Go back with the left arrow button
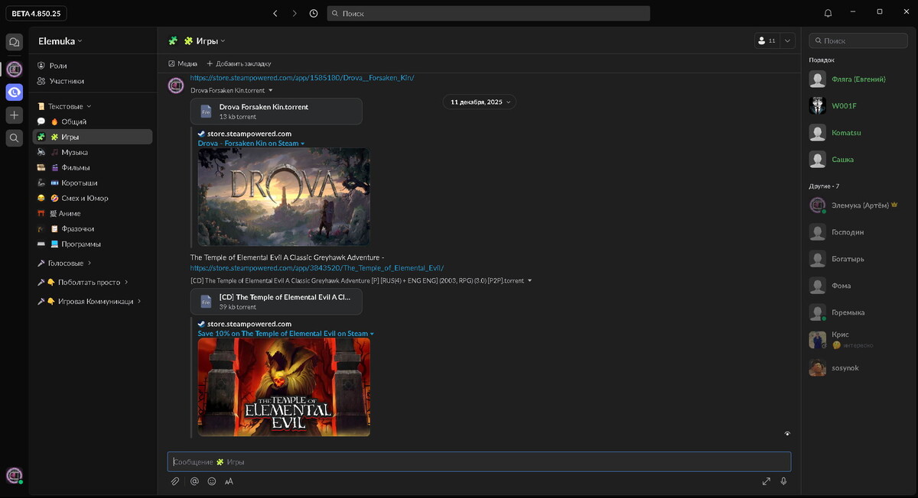 click(275, 13)
